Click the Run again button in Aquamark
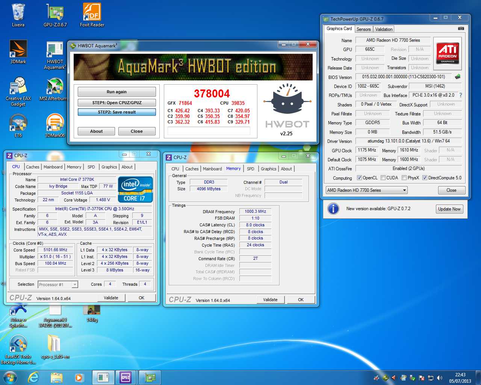Image resolution: width=481 pixels, height=385 pixels. (116, 92)
